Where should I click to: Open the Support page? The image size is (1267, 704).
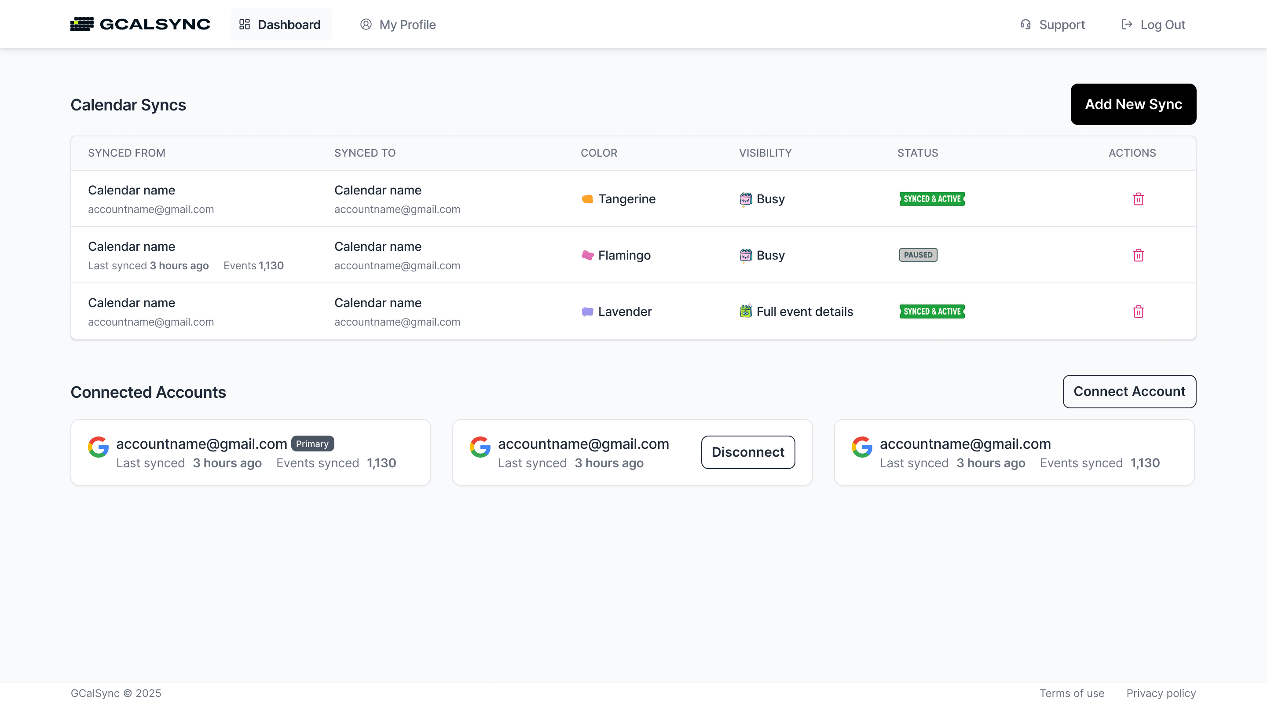tap(1053, 25)
